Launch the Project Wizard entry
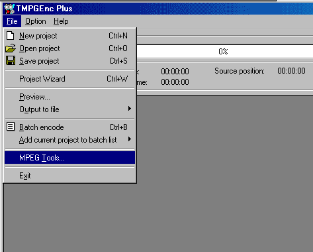Viewport: 313px width, 252px height. pos(69,79)
